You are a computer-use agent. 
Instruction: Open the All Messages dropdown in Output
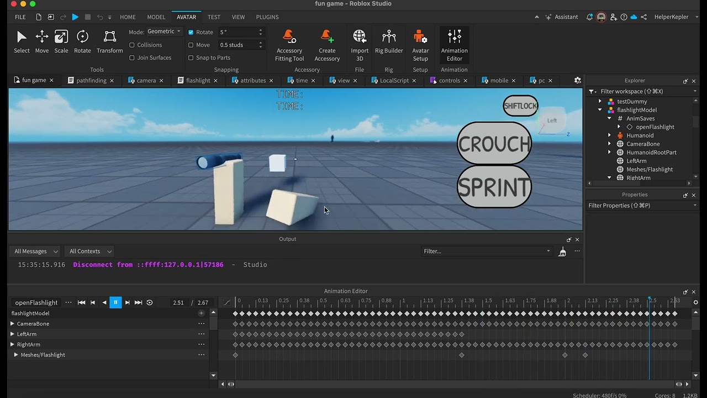coord(34,251)
